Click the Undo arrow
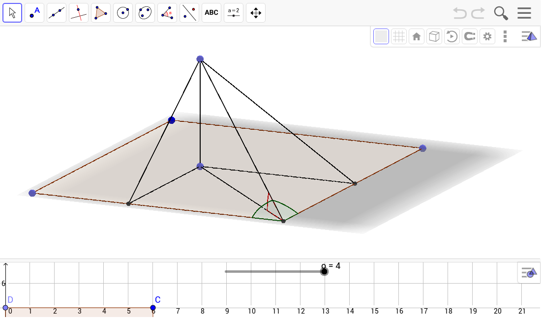The image size is (541, 318). pyautogui.click(x=459, y=13)
